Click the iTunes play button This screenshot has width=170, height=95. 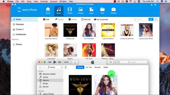pyautogui.click(x=55, y=62)
